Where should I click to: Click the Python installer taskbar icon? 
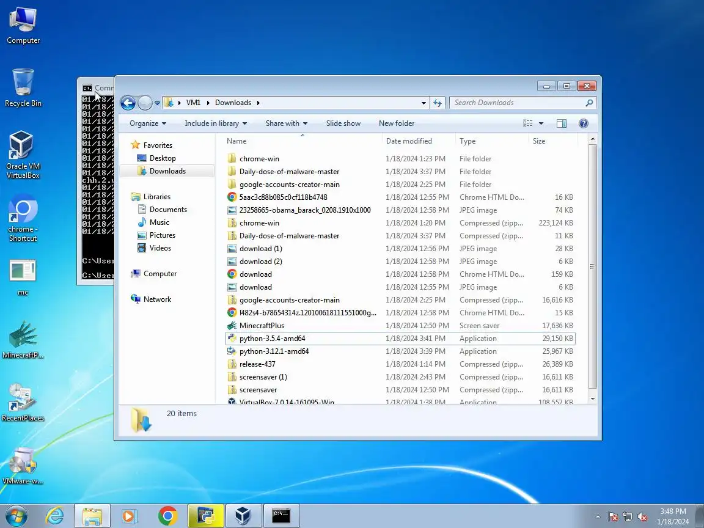205,516
